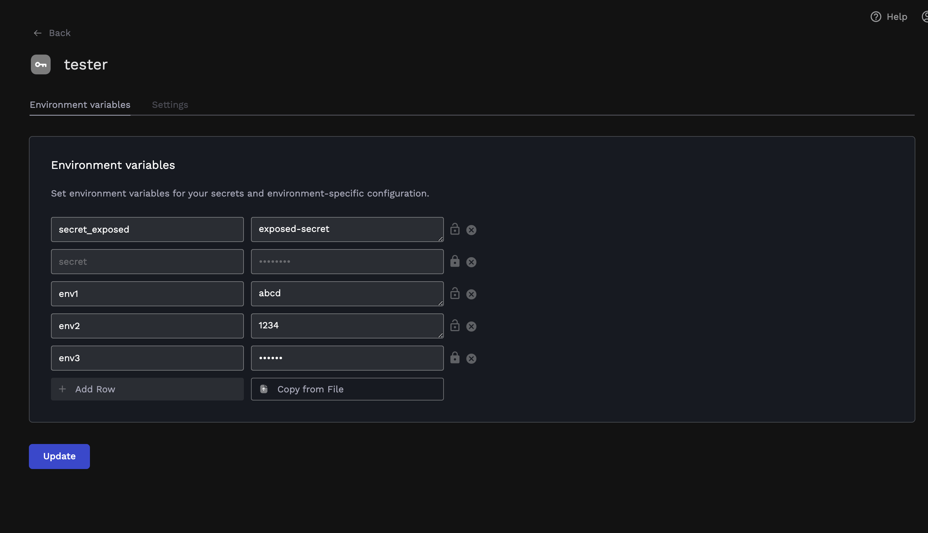Click the upload icon inside Copy from File
Screen dimensions: 928x533
click(x=263, y=389)
